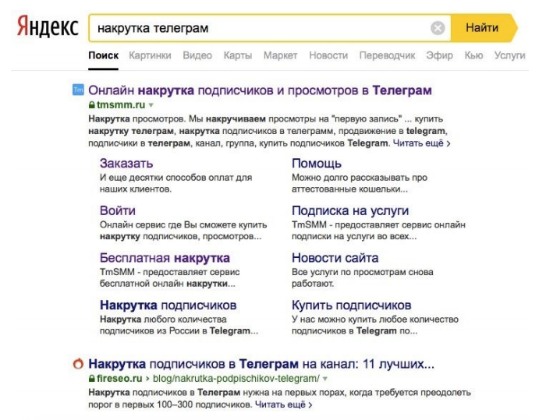The image size is (539, 420).
Task: Open the tmsmm.ru green URL
Action: tap(121, 104)
